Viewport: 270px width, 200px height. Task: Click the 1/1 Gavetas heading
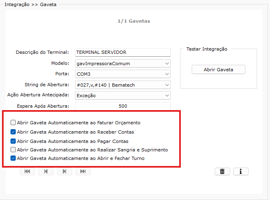point(134,21)
